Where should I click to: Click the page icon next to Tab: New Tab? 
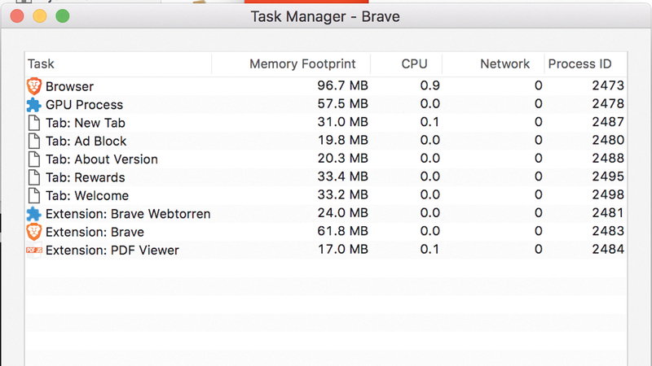pos(33,123)
